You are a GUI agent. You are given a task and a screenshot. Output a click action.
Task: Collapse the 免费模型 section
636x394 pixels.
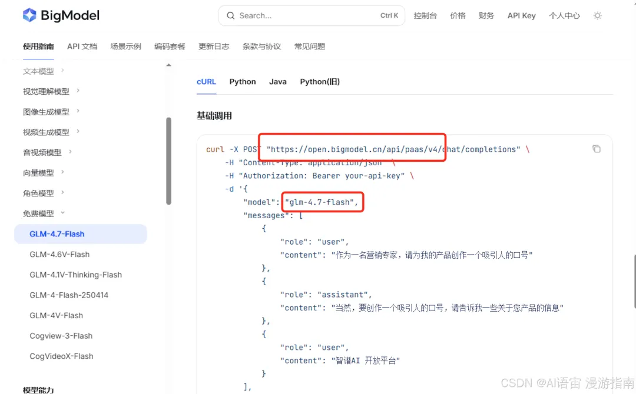pyautogui.click(x=44, y=213)
